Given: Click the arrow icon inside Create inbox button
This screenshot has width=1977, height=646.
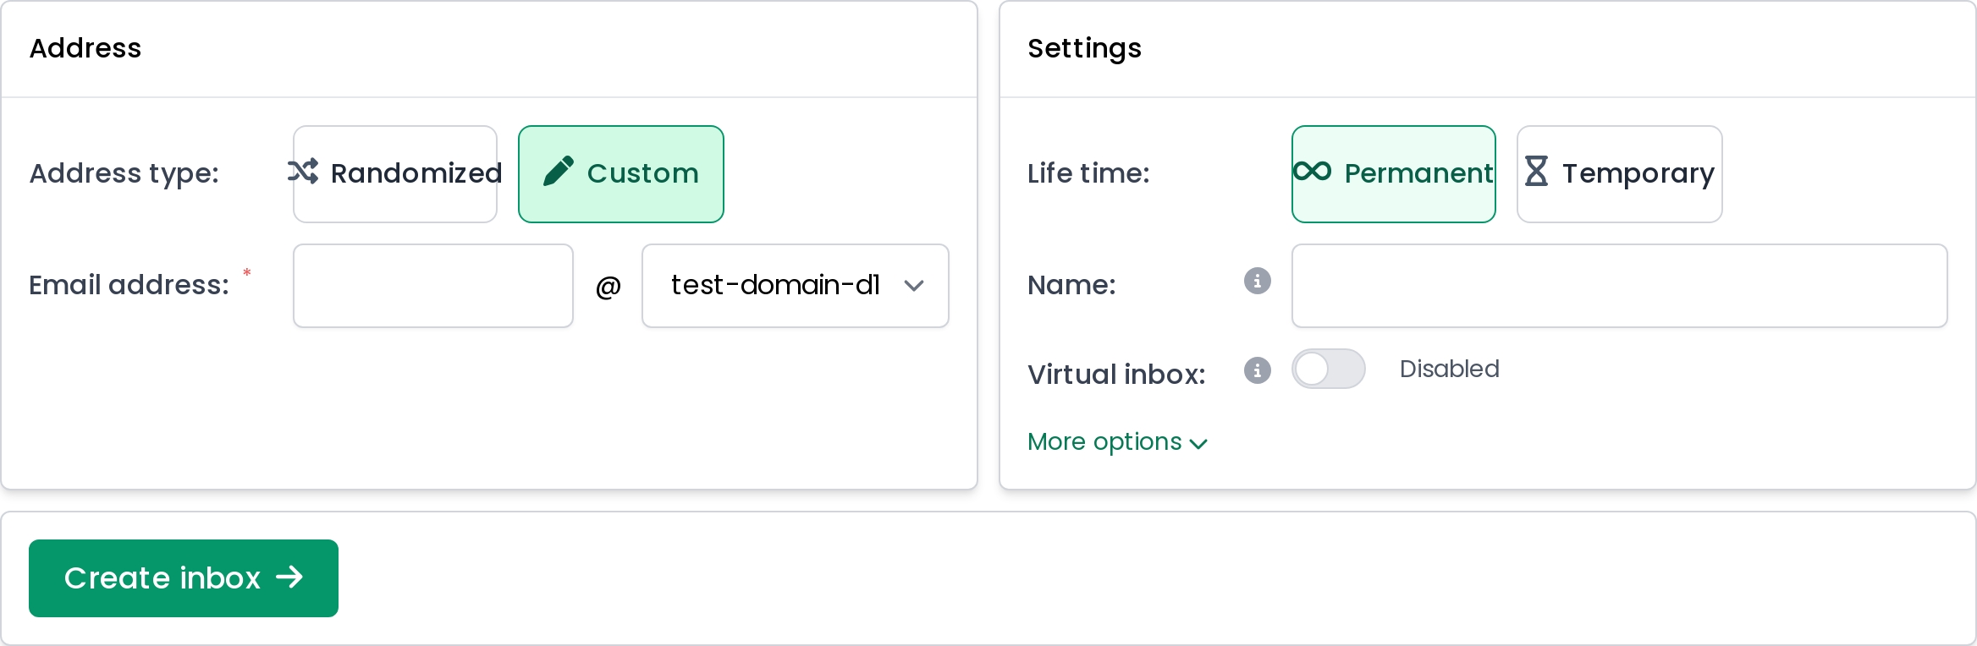Looking at the screenshot, I should [x=290, y=578].
